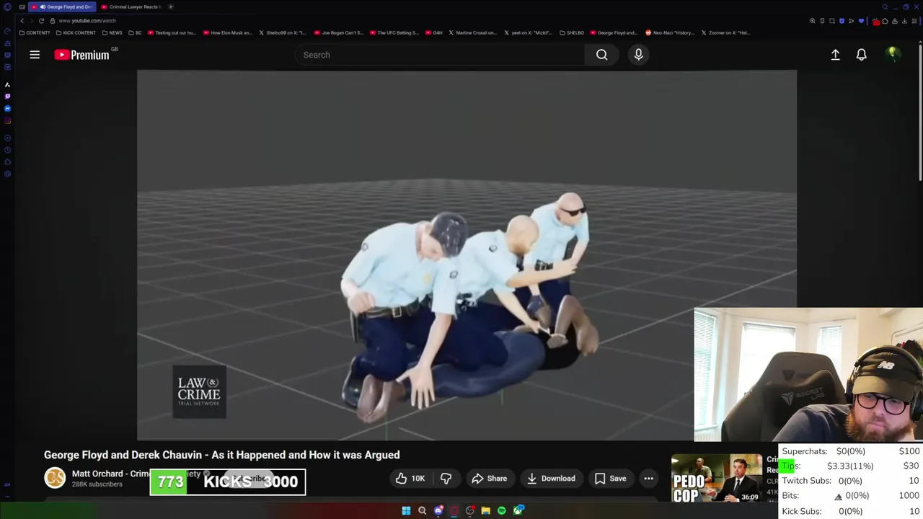This screenshot has width=923, height=519.
Task: Open 'The UFC Betting S...' bookmark
Action: pos(394,32)
